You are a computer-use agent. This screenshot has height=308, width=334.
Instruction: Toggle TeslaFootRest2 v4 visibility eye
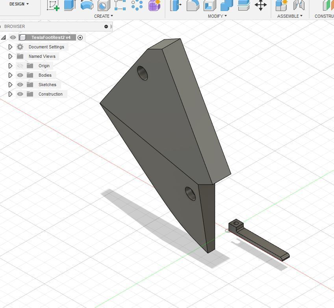(13, 37)
